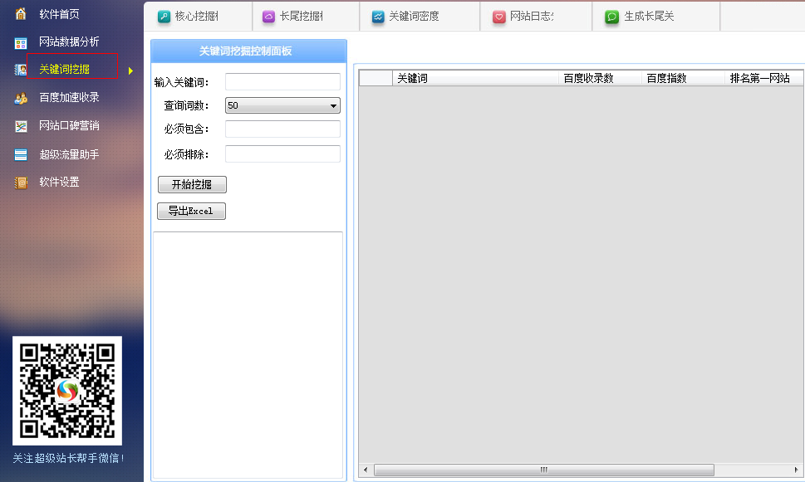
Task: Click the green 生成长尾关 tab icon
Action: tap(611, 17)
